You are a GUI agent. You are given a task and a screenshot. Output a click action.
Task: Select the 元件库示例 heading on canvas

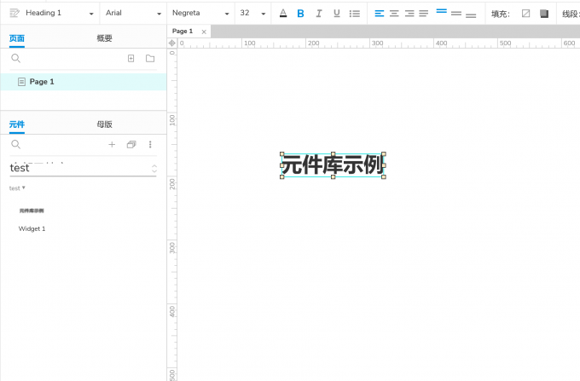tap(333, 165)
